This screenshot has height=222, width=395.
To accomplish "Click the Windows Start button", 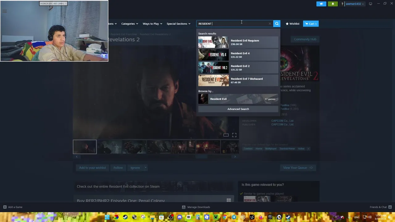I will click(x=107, y=217).
